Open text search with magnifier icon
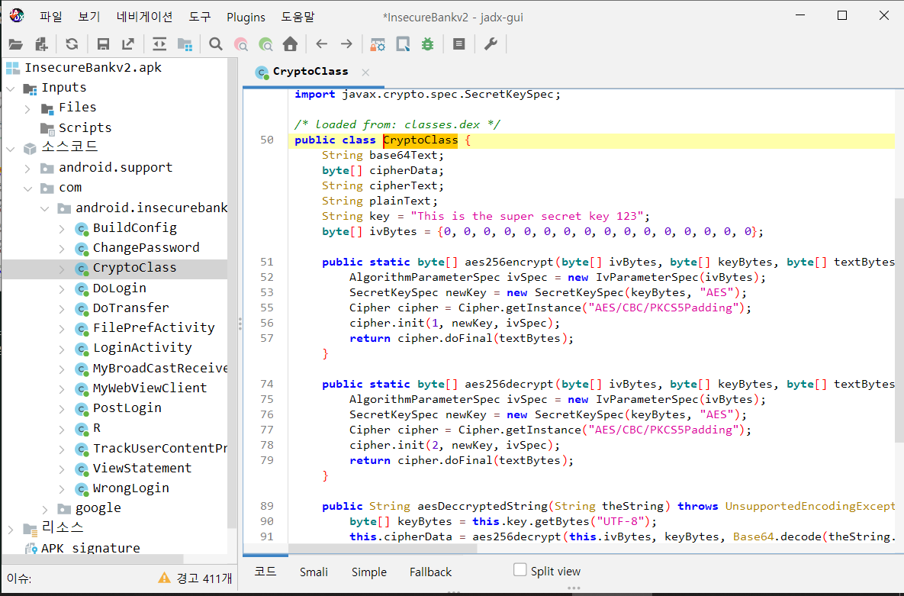 pos(216,44)
